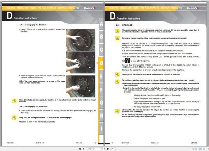Open the page number dropdown arrow

click(101, 149)
